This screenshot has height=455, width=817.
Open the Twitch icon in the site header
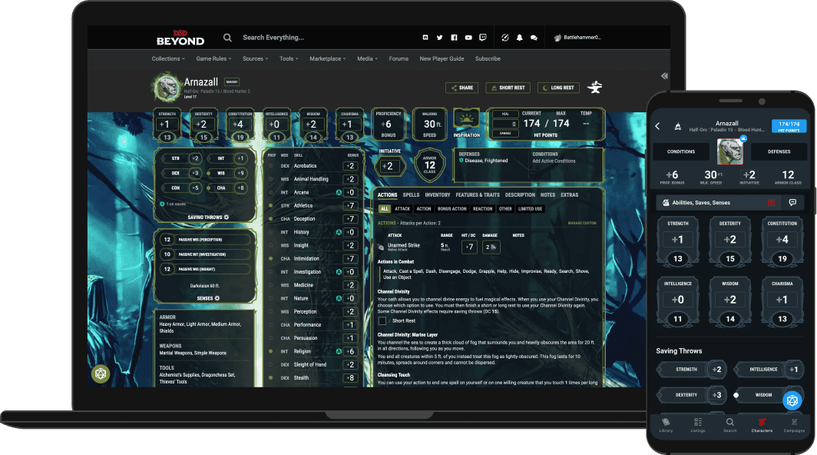coord(483,37)
